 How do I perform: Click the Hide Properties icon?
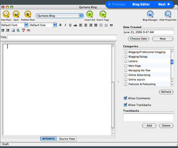tap(168, 14)
